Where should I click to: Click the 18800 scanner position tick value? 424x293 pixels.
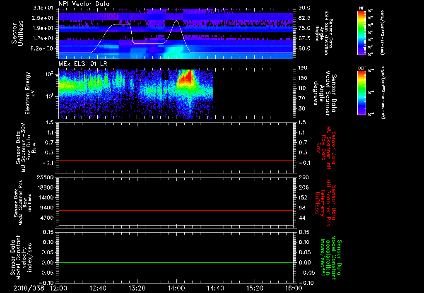(x=45, y=187)
